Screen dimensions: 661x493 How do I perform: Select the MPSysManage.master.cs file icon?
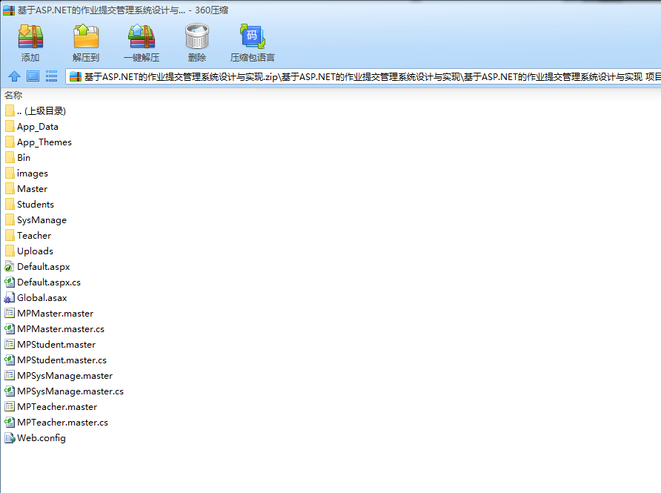coord(10,391)
